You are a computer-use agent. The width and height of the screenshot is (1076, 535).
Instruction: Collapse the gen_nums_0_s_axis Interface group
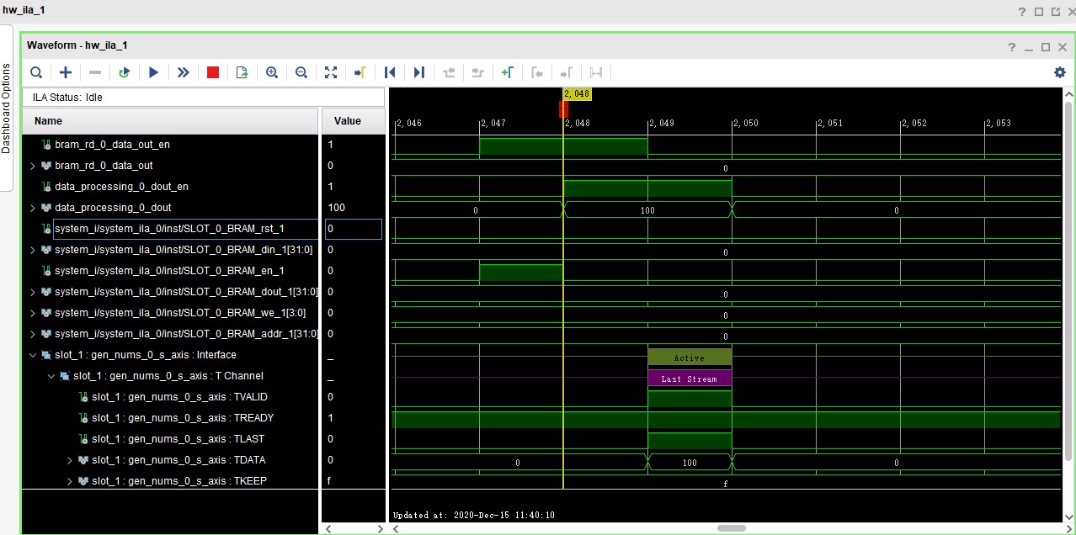33,355
